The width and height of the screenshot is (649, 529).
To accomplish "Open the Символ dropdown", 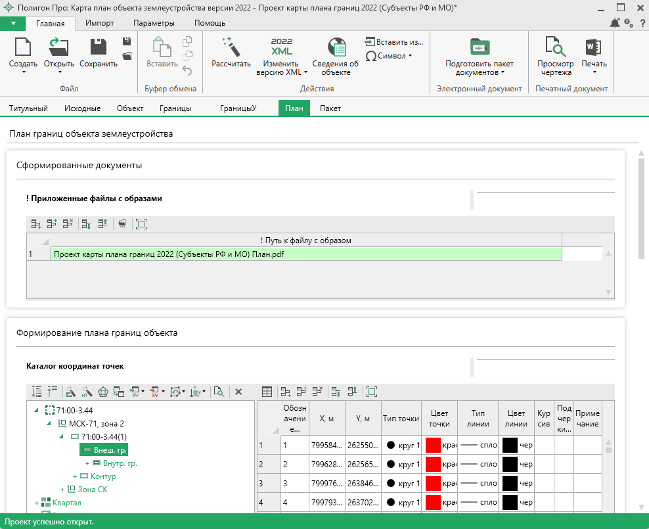I will 389,56.
